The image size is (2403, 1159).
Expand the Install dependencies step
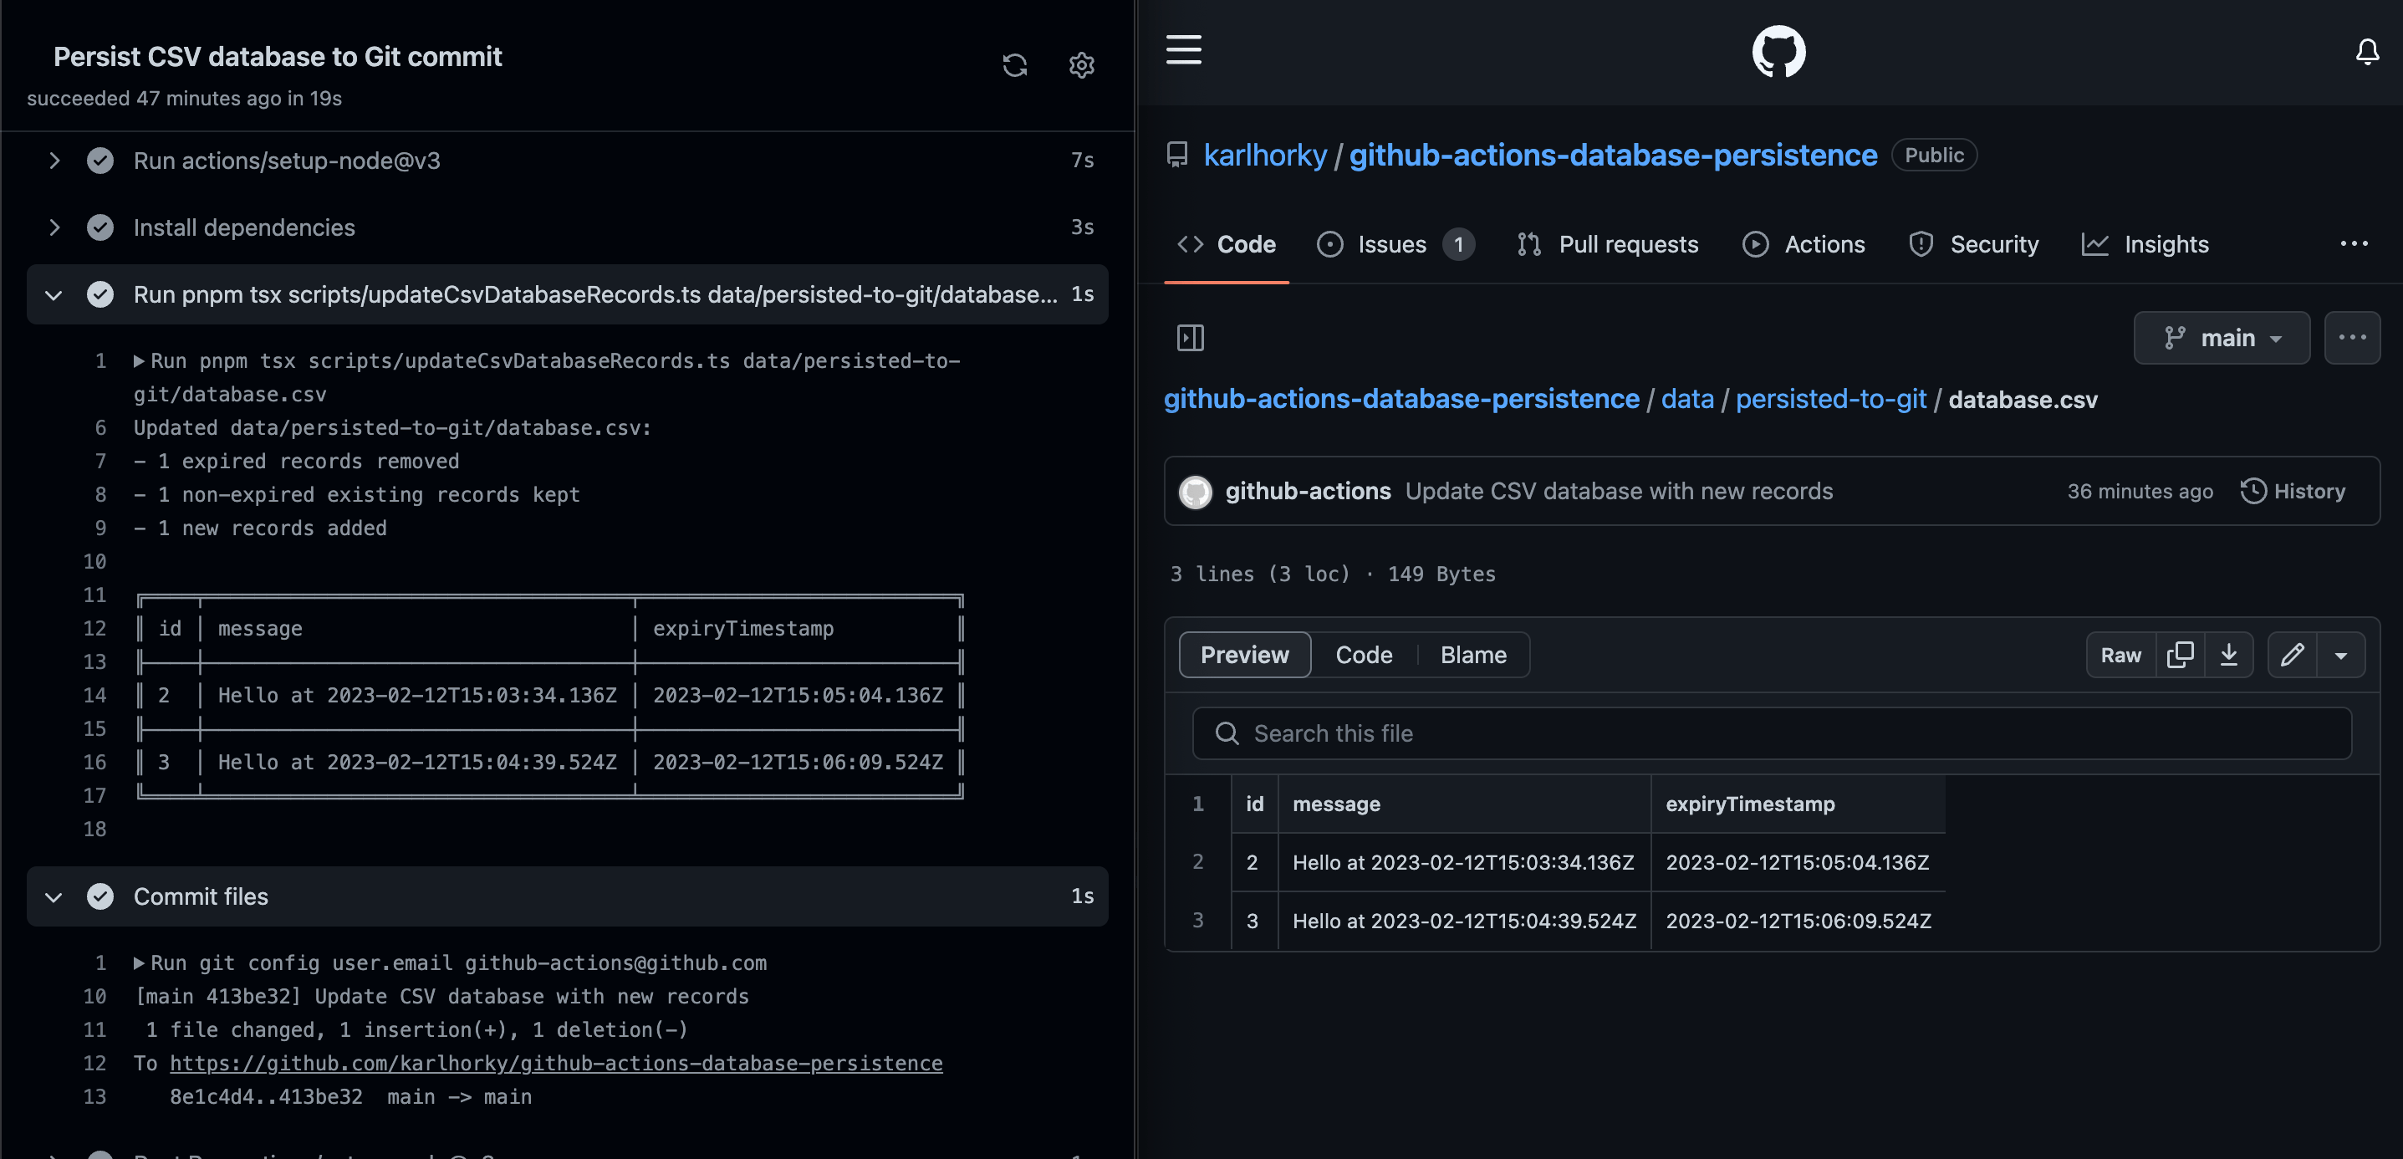point(54,227)
